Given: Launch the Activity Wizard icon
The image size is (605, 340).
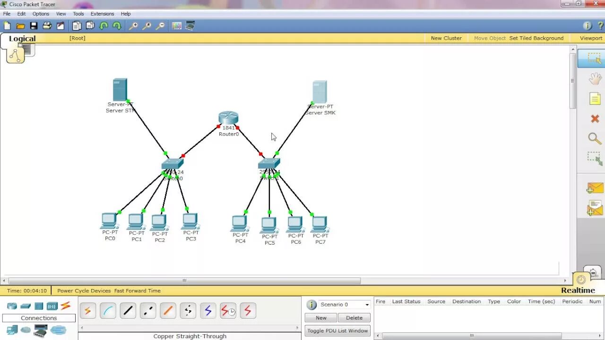Looking at the screenshot, I should coord(60,26).
